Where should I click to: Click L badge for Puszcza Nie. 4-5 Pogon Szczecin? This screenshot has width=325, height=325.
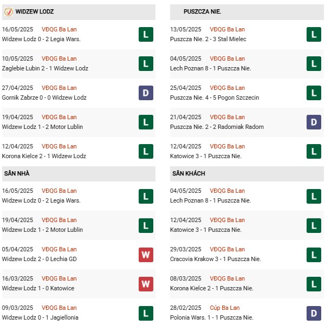tap(314, 93)
